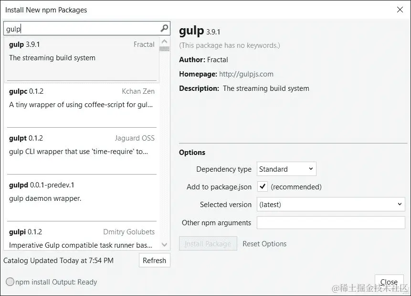Select the gulp 3.9.1 package
Image resolution: width=411 pixels, height=296 pixels.
(x=81, y=53)
